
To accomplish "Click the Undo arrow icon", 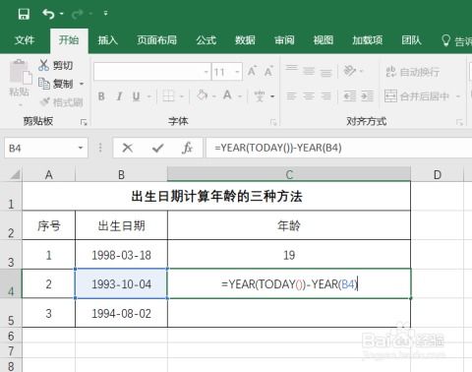I will point(48,14).
